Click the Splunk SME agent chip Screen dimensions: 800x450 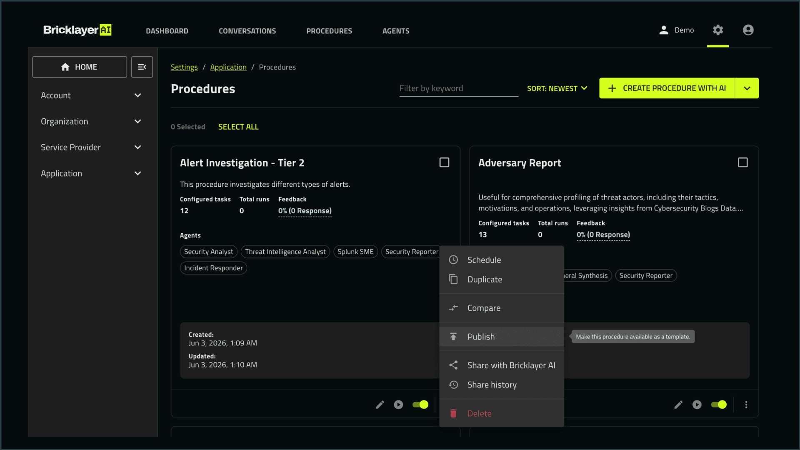click(x=355, y=252)
